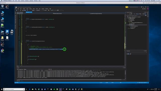
Task: Click the Action Center notification icon
Action: [159, 89]
